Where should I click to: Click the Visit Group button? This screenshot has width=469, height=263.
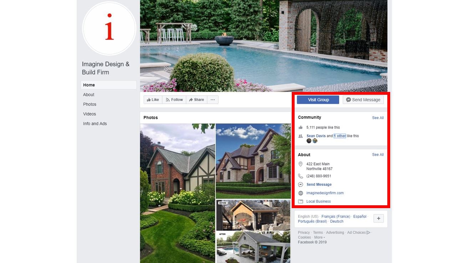318,100
